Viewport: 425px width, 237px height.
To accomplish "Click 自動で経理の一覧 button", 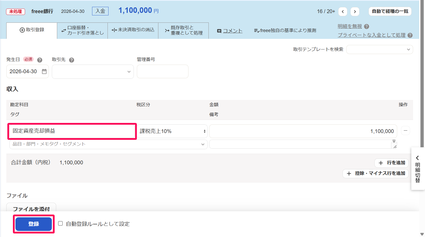I will 390,11.
